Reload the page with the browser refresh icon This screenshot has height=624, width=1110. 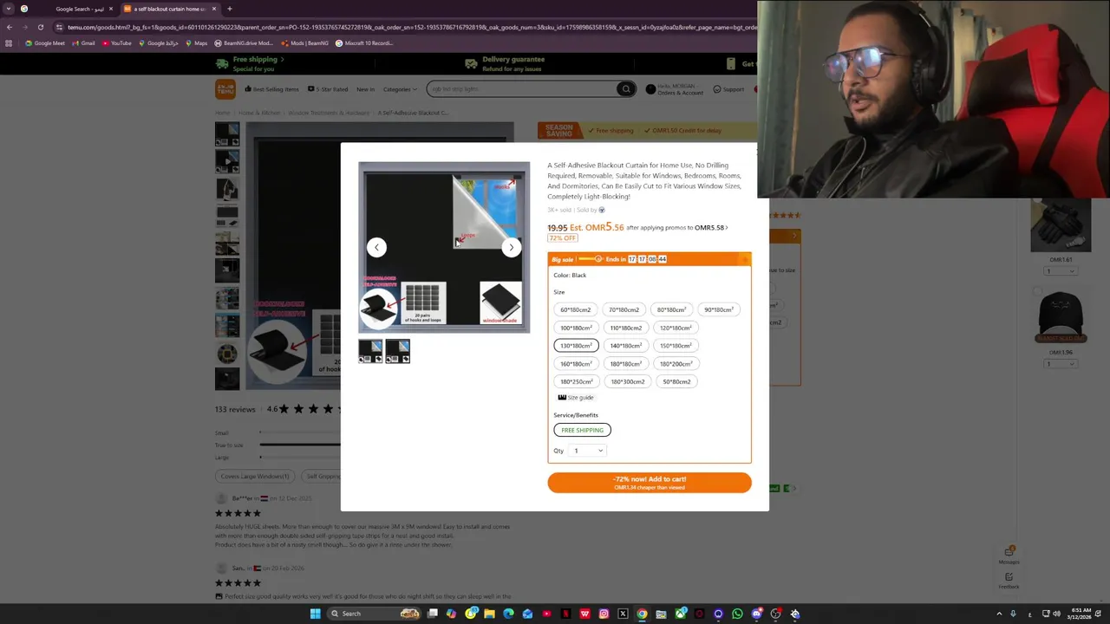40,27
